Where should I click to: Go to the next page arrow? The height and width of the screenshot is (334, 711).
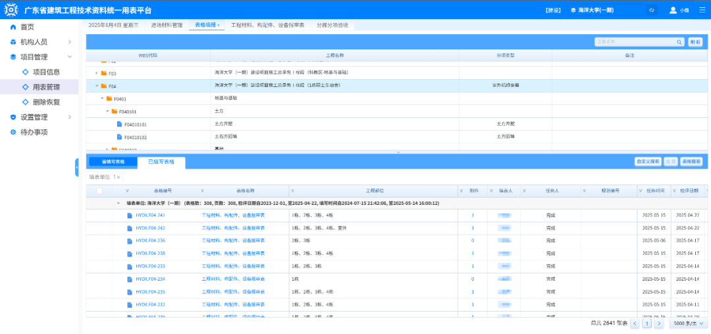click(x=659, y=323)
